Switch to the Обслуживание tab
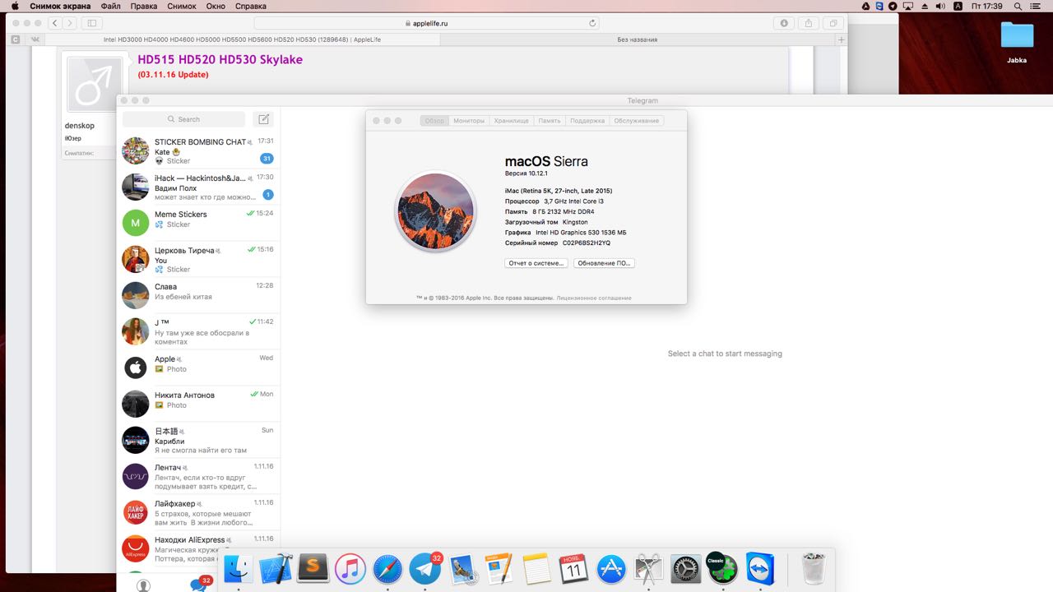 coord(636,121)
